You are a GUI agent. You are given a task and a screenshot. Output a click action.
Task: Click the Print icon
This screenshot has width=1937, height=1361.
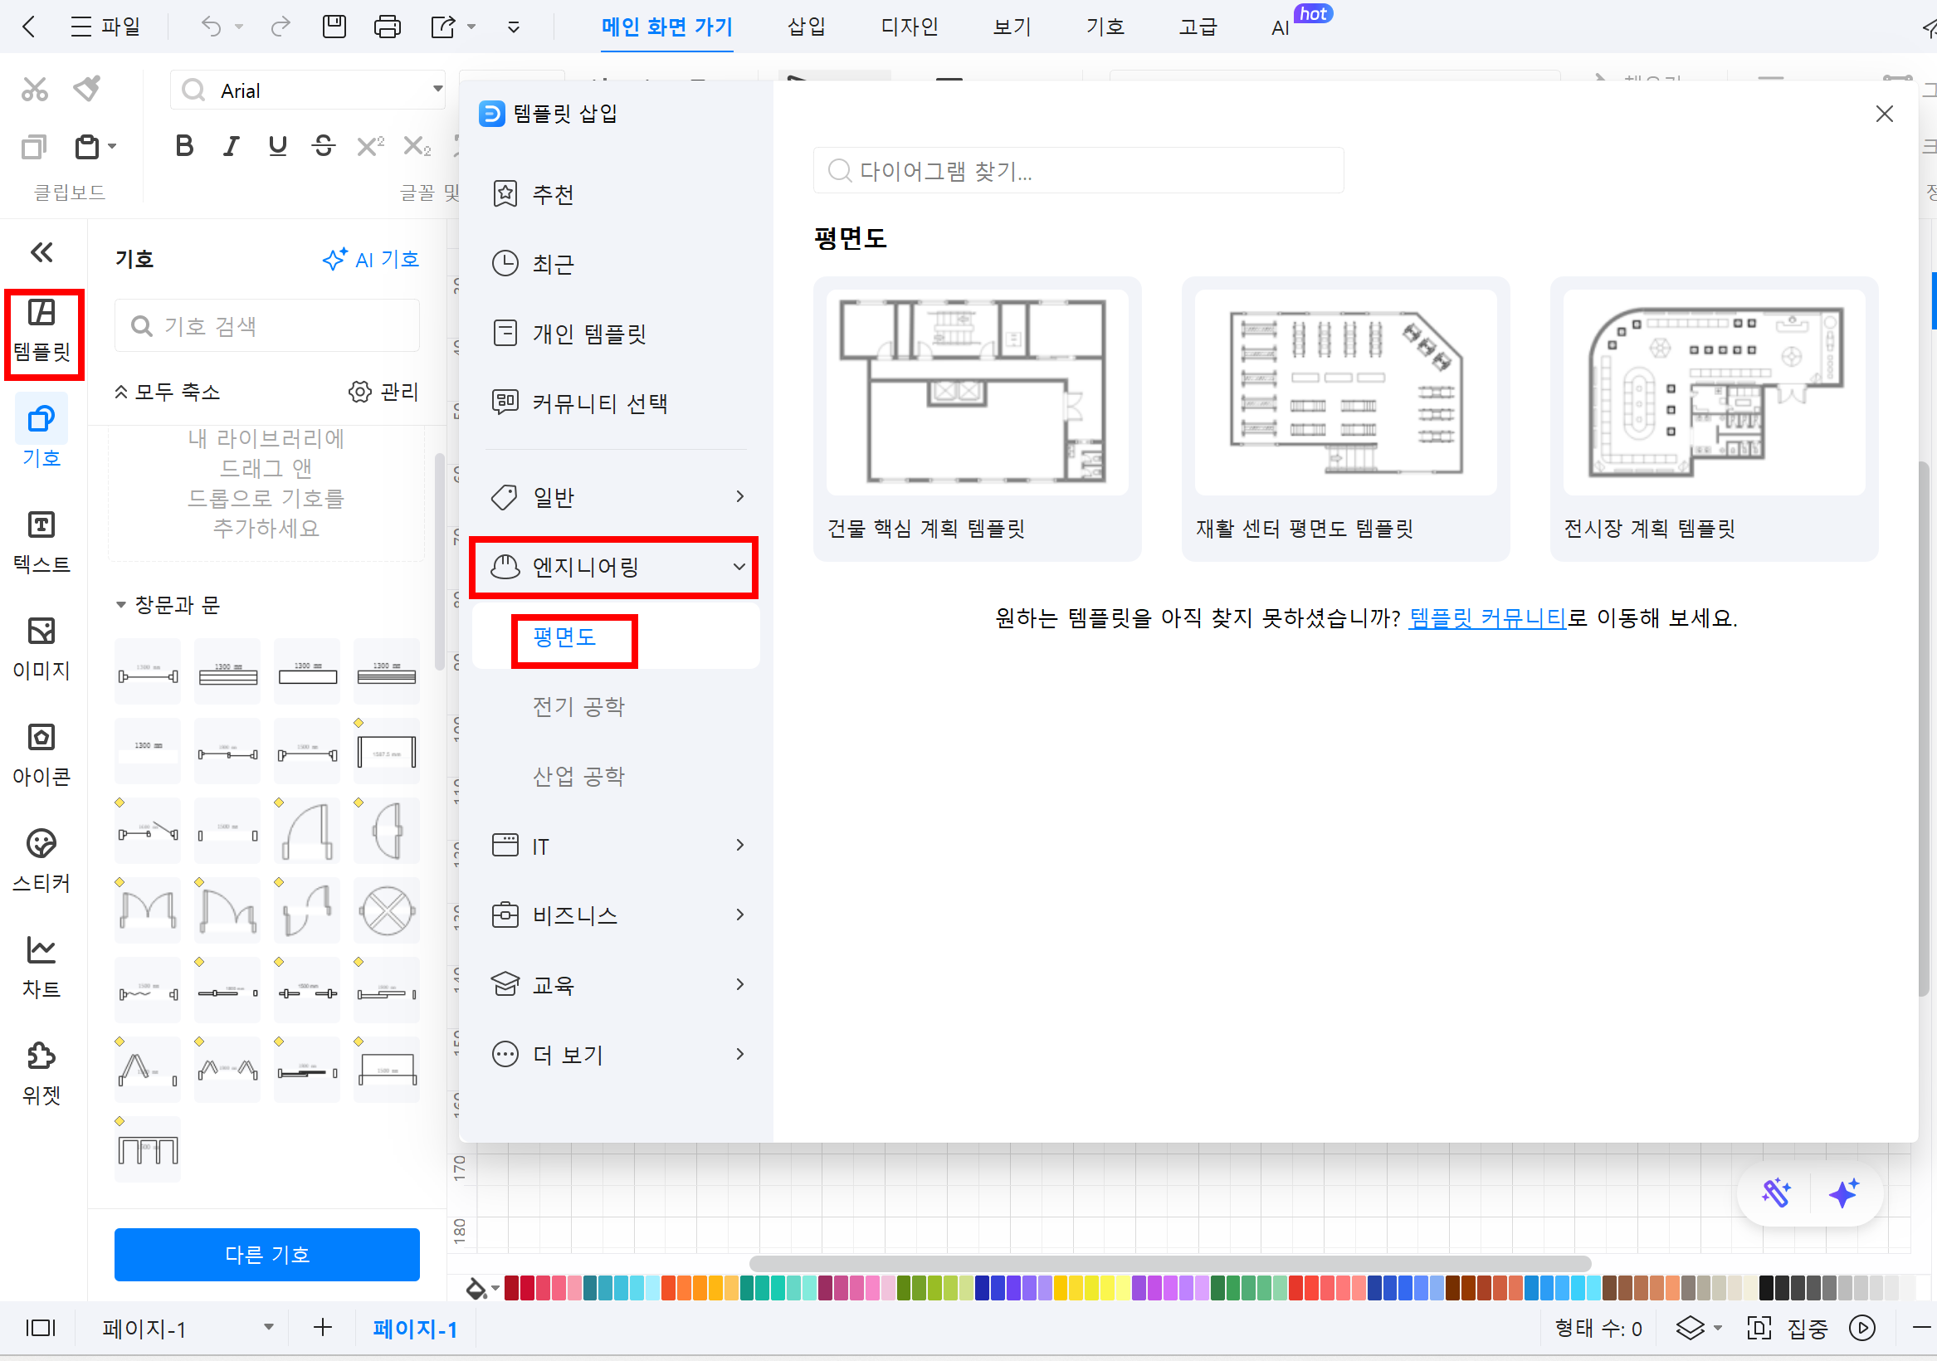388,27
